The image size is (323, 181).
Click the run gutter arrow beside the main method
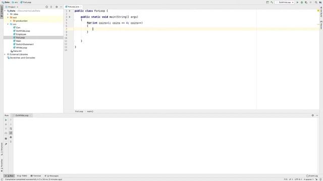point(70,17)
